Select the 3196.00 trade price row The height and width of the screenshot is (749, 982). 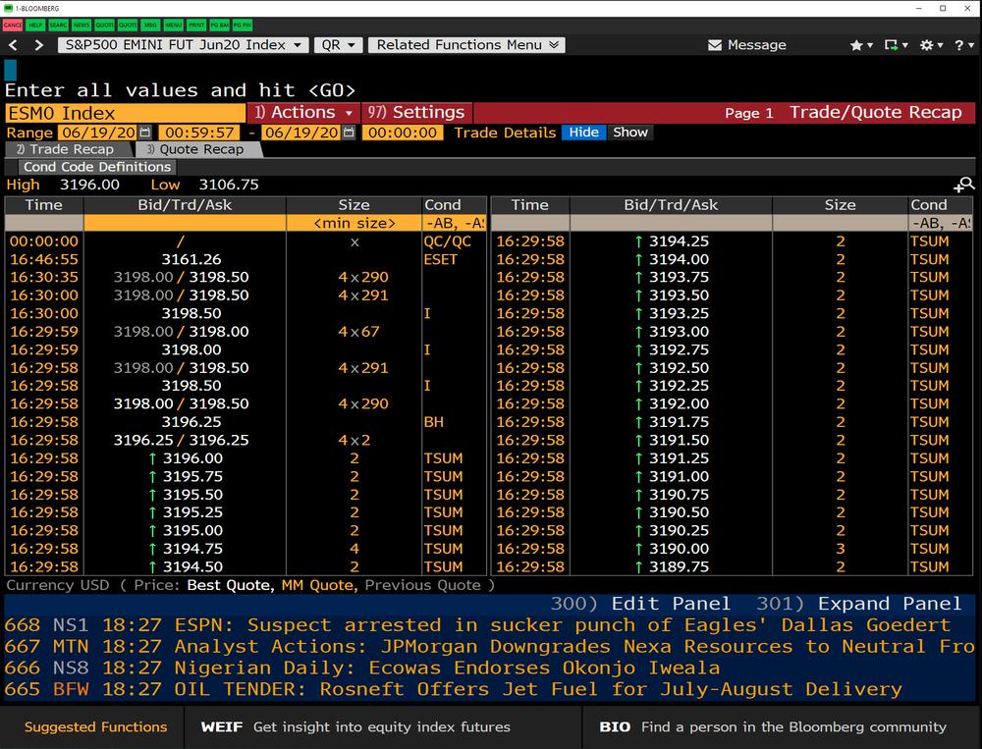coord(245,458)
